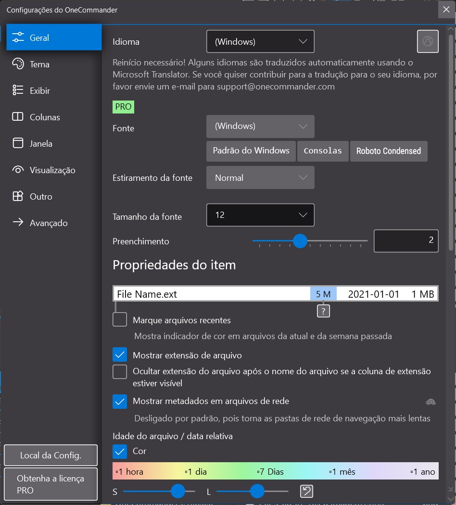Click the question mark help icon

tap(323, 311)
